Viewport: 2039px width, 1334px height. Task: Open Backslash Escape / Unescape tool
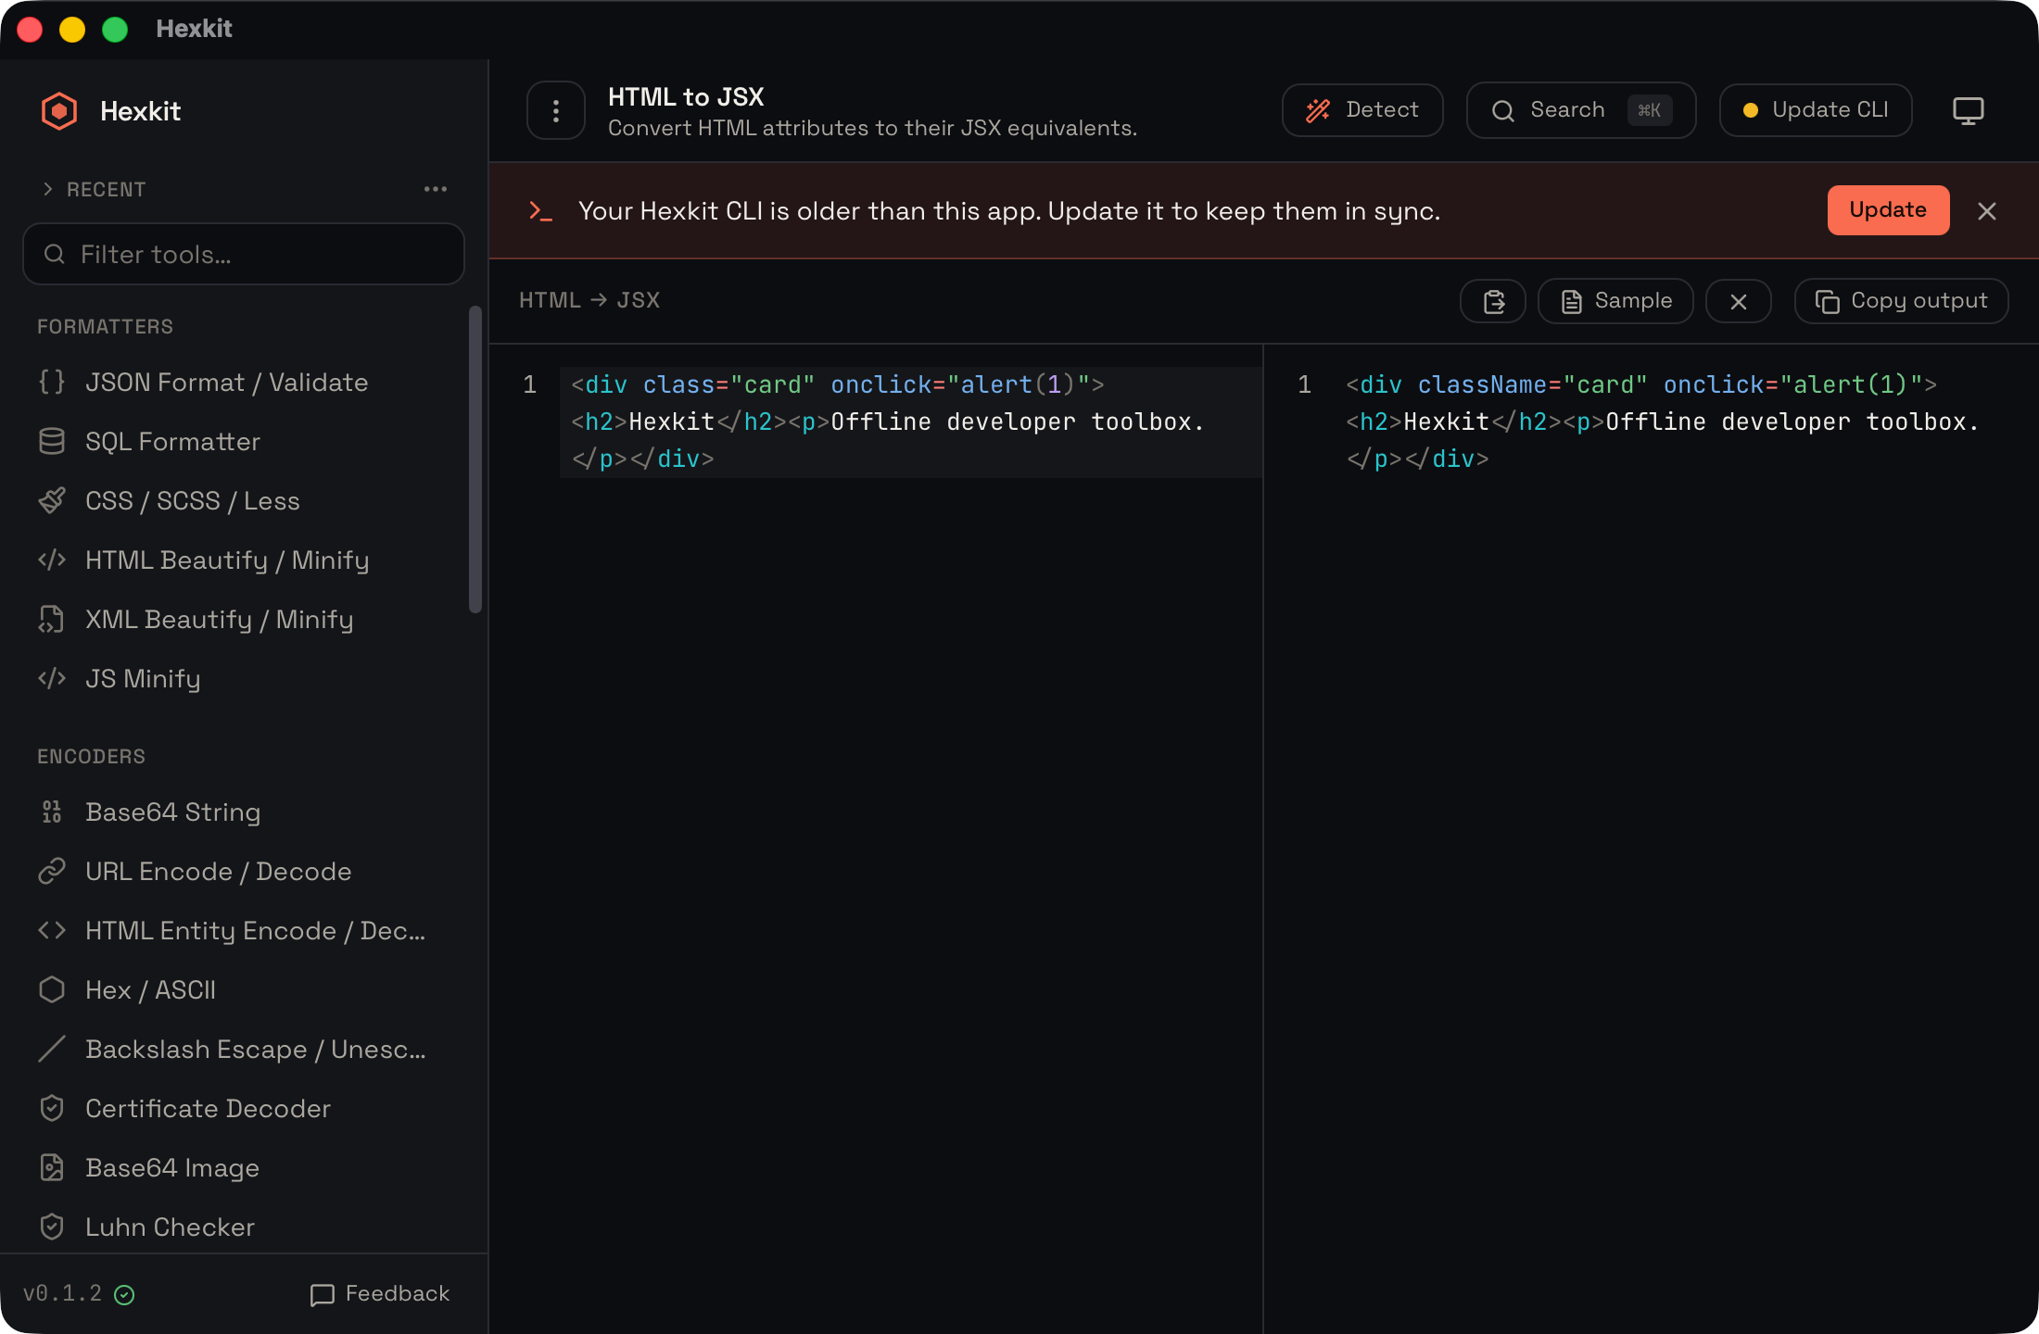click(x=244, y=1049)
